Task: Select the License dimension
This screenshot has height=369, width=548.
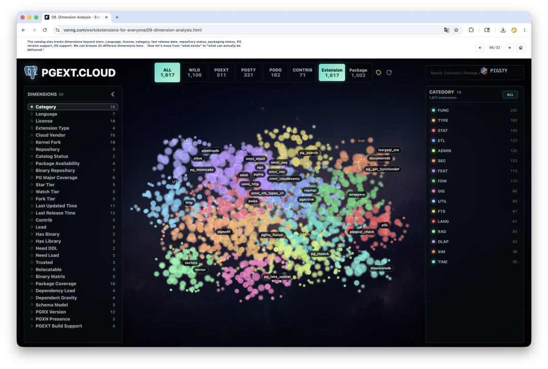Action: 73,121
